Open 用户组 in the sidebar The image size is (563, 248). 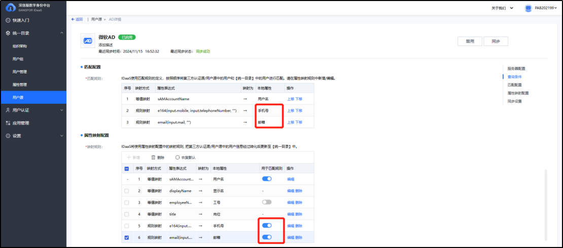click(x=18, y=59)
